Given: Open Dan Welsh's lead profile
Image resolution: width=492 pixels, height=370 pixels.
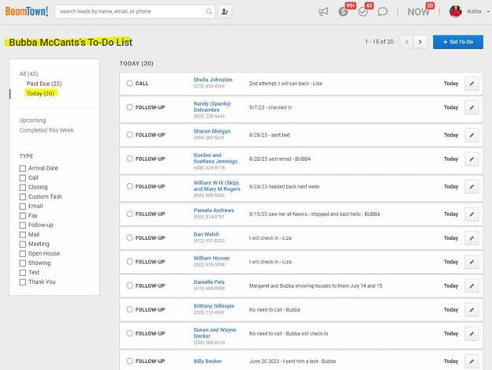Looking at the screenshot, I should 206,234.
